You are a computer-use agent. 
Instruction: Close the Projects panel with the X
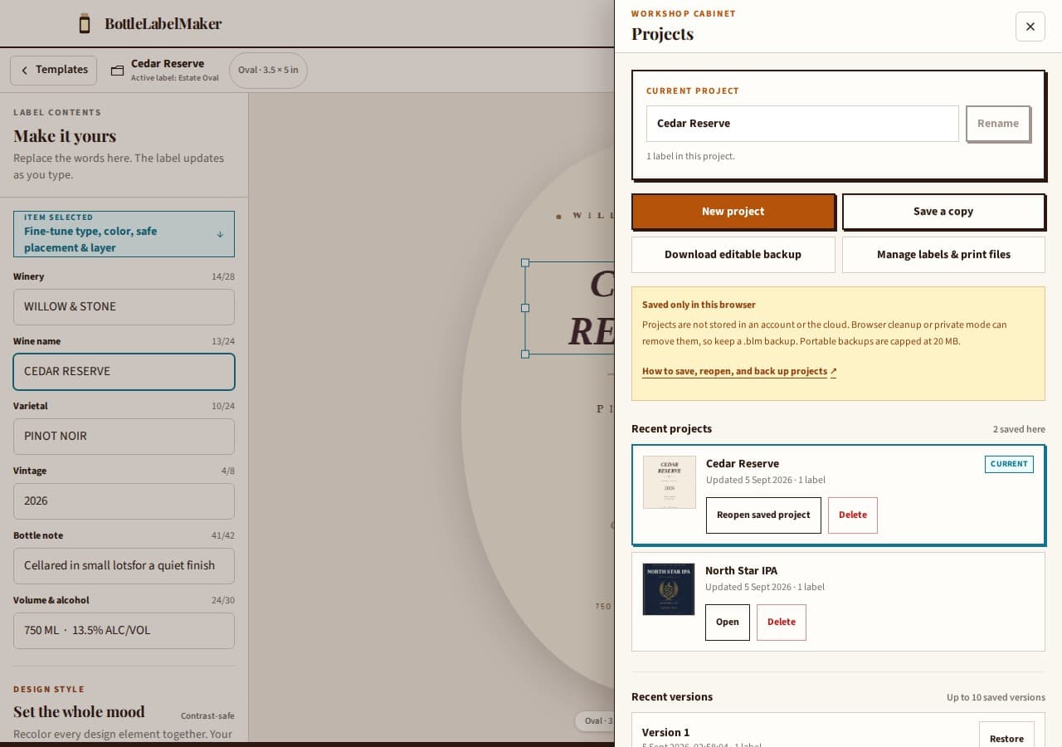[1030, 27]
